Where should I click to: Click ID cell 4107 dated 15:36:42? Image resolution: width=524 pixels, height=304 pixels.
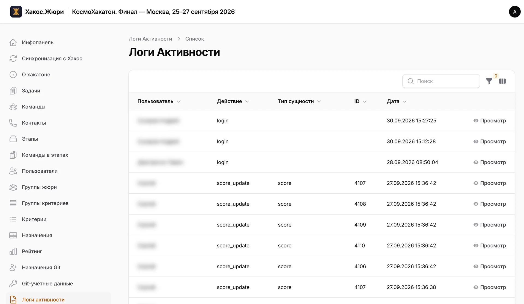360,183
